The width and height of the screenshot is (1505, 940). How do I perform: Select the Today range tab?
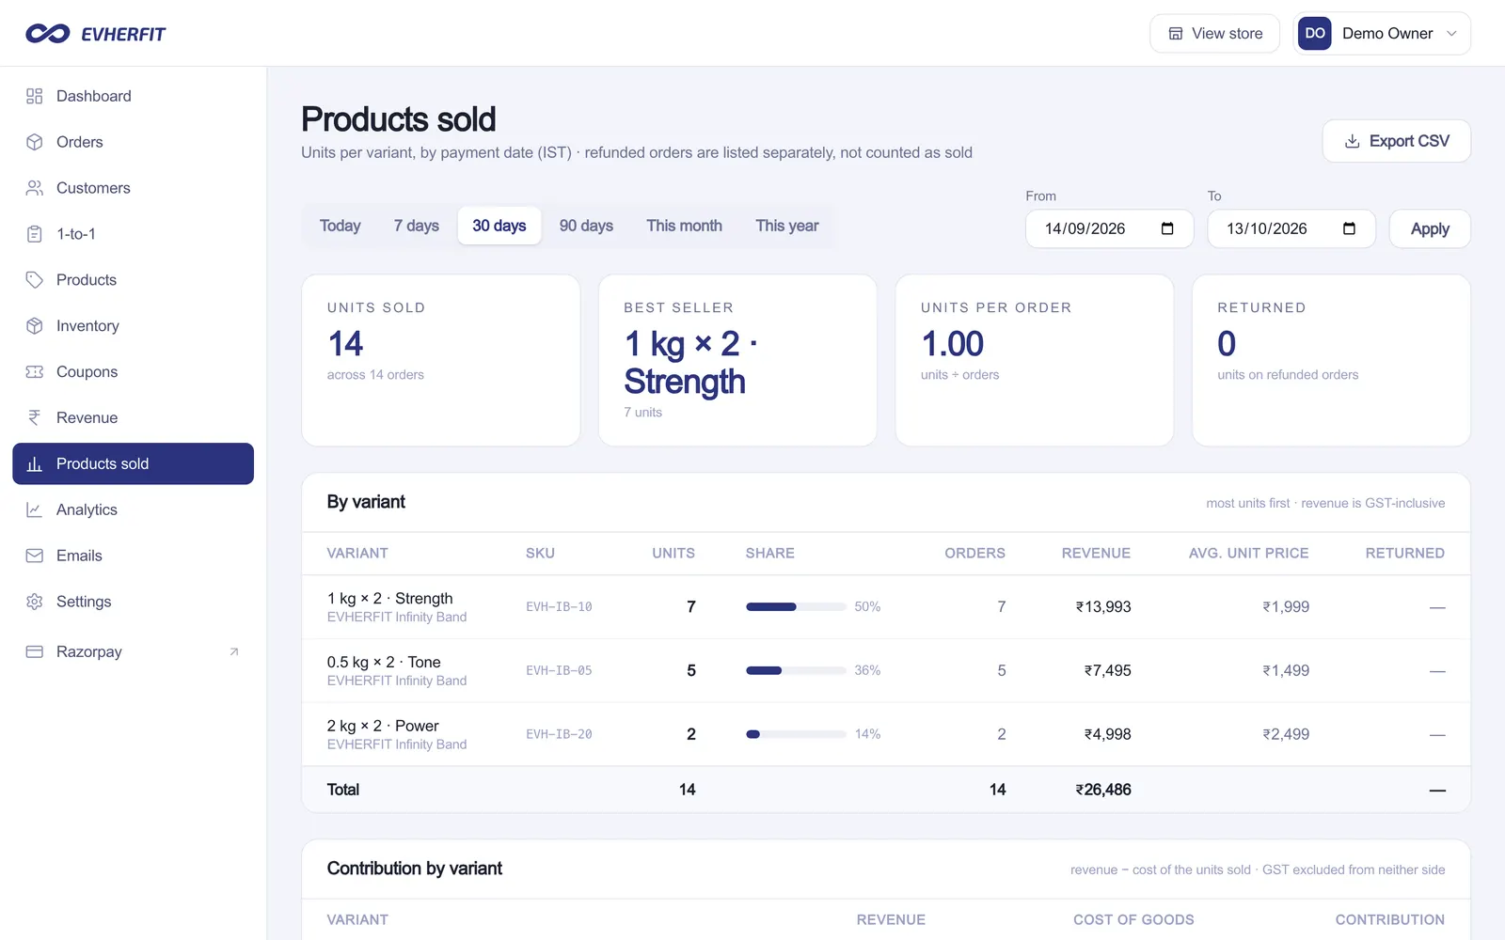click(340, 226)
